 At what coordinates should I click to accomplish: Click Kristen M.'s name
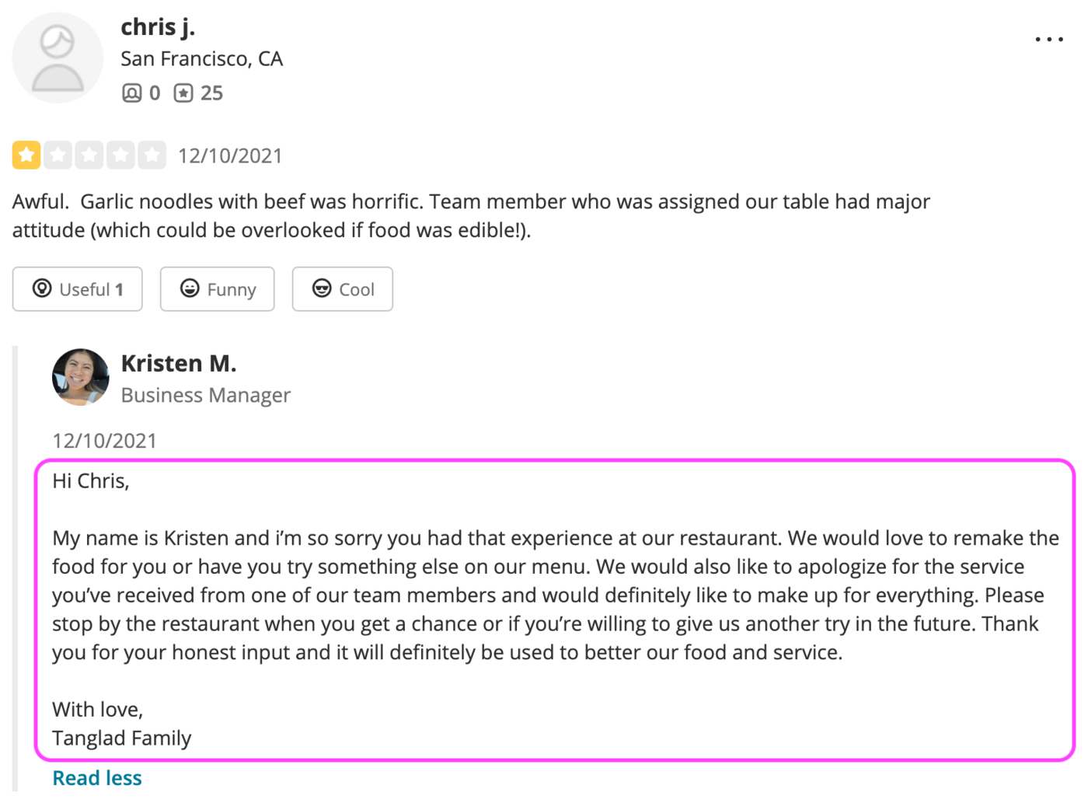coord(178,362)
